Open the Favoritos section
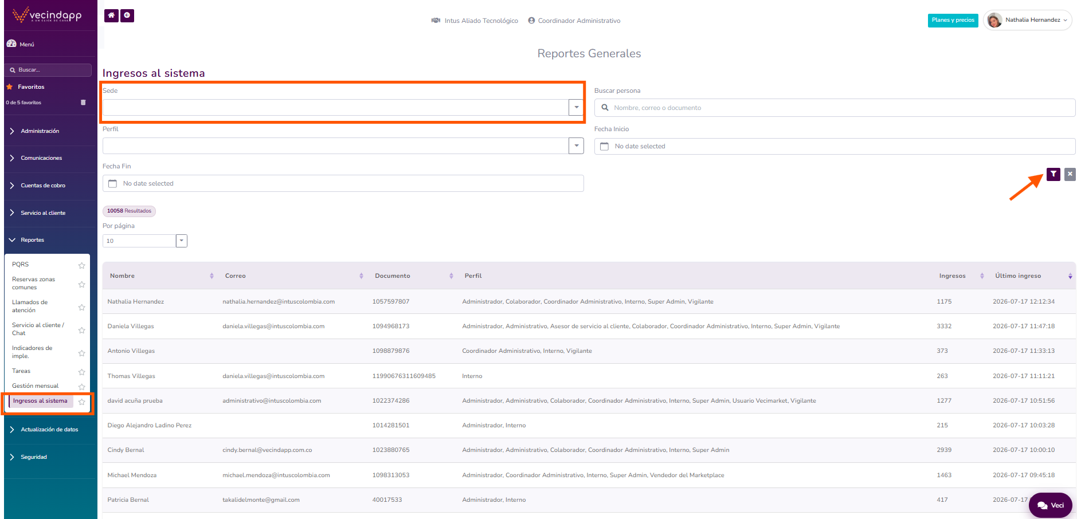 pyautogui.click(x=31, y=87)
